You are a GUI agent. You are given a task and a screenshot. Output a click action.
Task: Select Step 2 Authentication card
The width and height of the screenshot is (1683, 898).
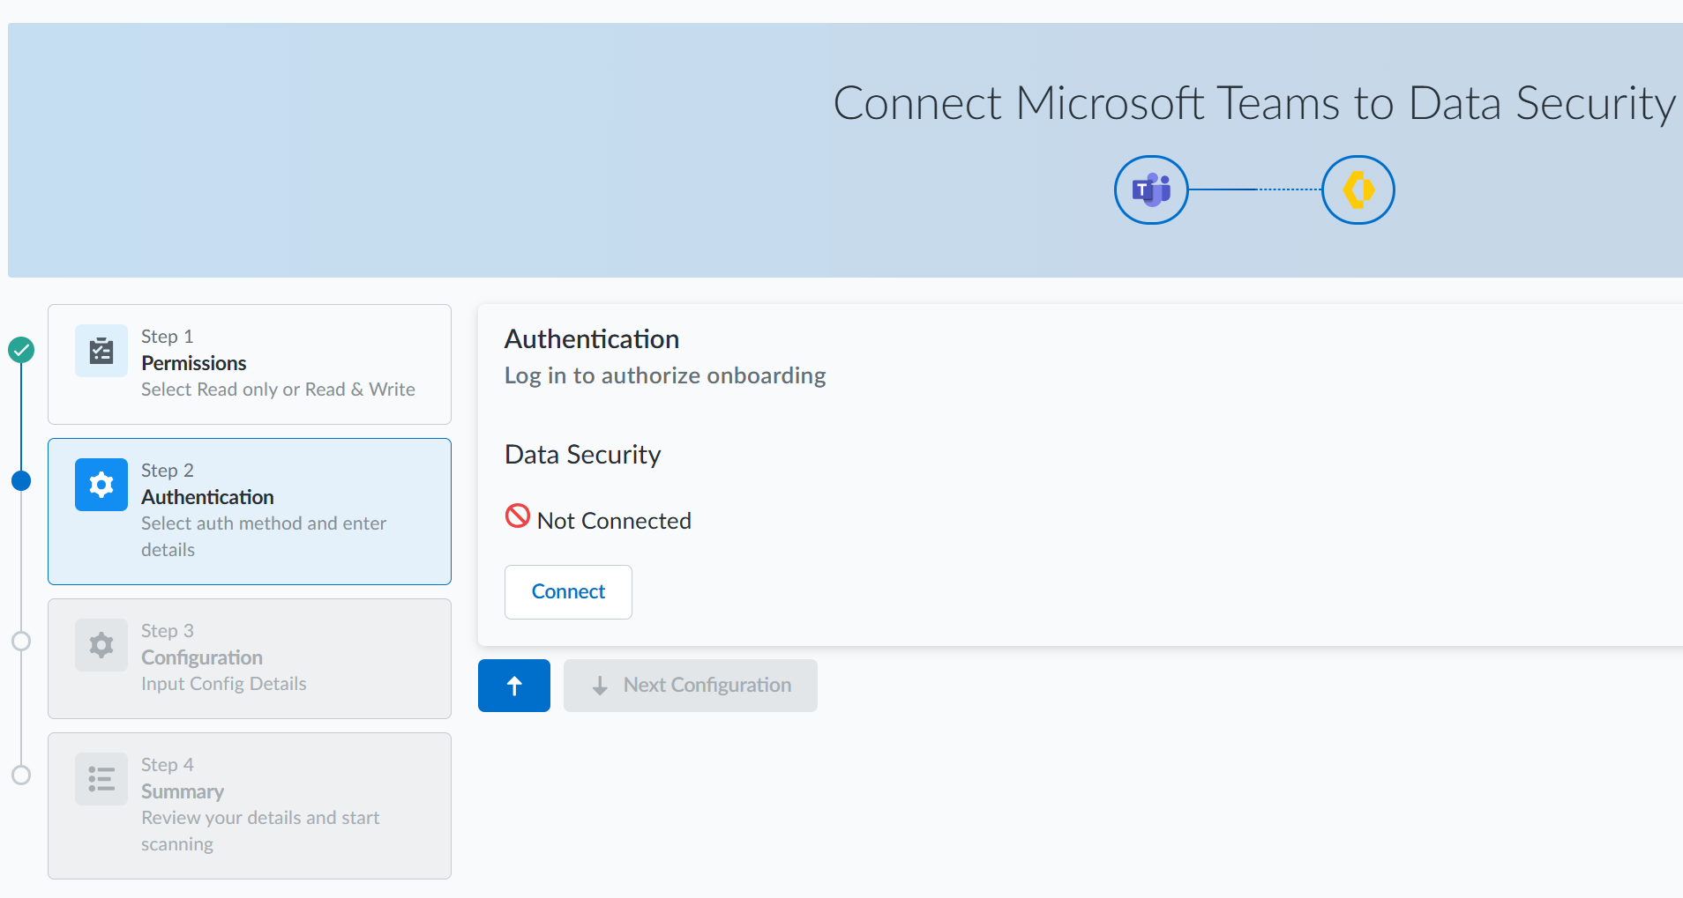250,511
